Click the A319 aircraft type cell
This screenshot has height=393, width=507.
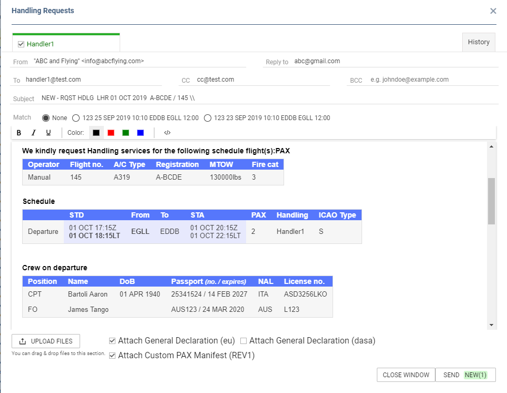(x=122, y=177)
